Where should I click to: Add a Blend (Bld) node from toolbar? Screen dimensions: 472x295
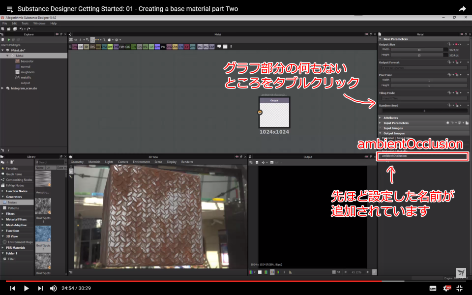coord(80,47)
